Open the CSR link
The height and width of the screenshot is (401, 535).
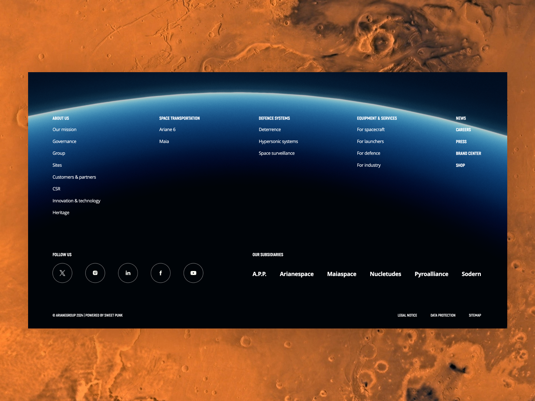57,189
